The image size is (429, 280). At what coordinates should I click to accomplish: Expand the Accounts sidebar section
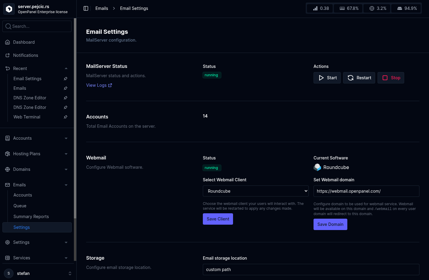point(66,138)
